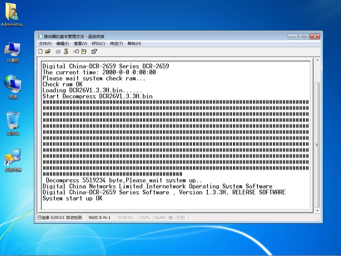Click the 已连接 0:00:53 status entry

coord(51,217)
